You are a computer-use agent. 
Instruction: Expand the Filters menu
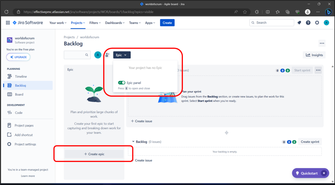point(95,23)
